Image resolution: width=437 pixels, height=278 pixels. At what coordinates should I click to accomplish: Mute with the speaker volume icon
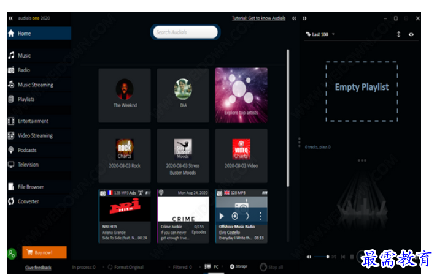(x=309, y=257)
